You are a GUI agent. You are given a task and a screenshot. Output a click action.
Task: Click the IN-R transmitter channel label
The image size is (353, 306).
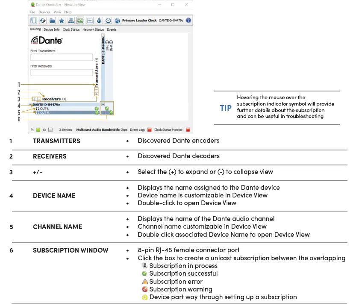click(x=111, y=48)
